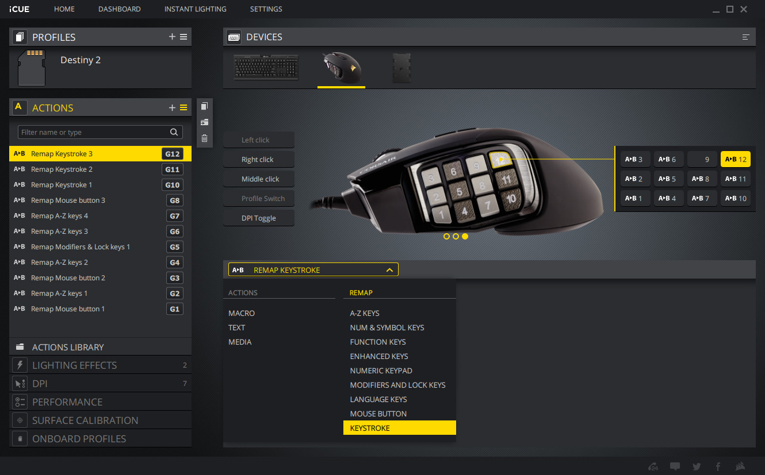
Task: Click the save to library icon
Action: [x=204, y=122]
